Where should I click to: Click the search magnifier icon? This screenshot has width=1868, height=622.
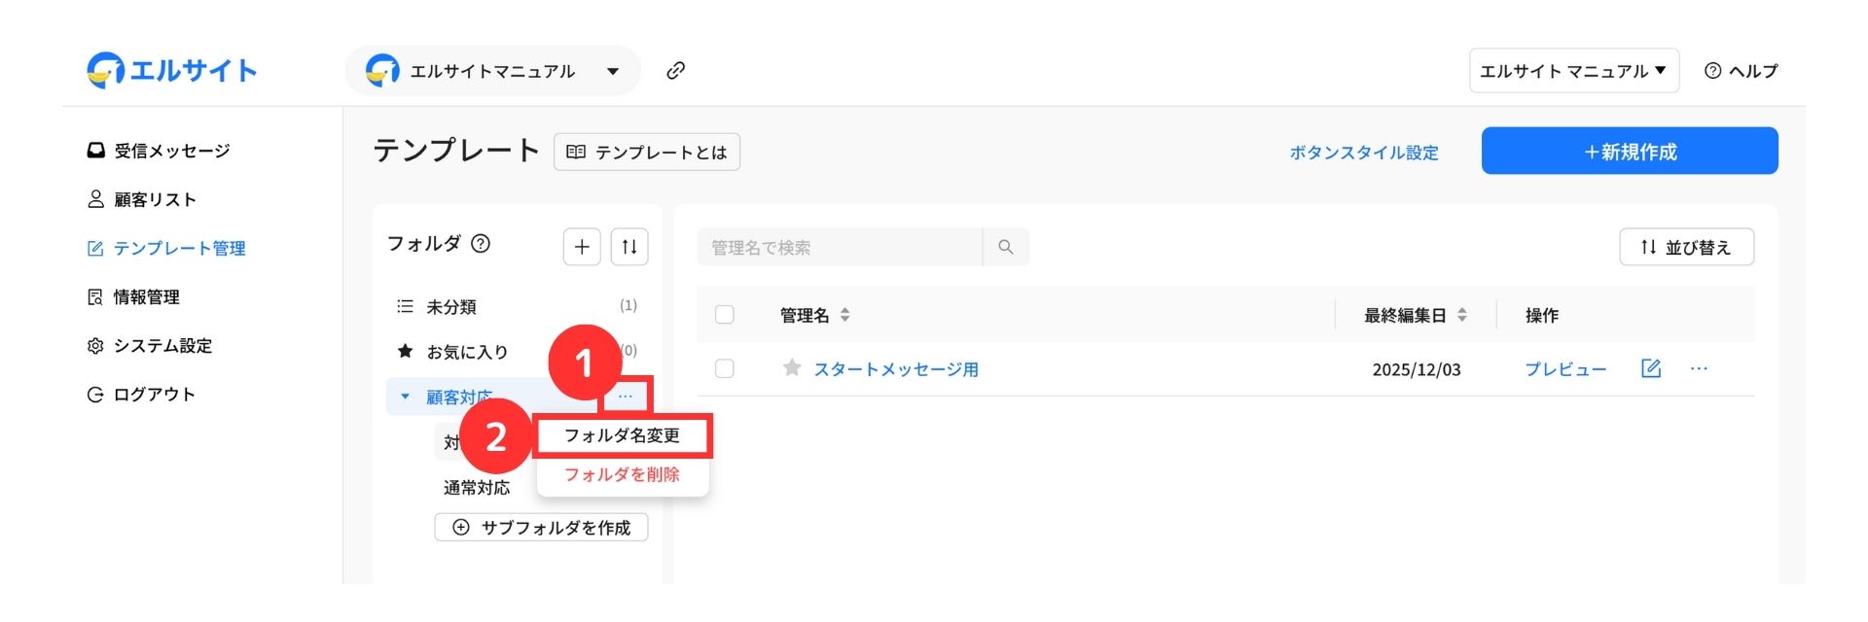[1006, 248]
